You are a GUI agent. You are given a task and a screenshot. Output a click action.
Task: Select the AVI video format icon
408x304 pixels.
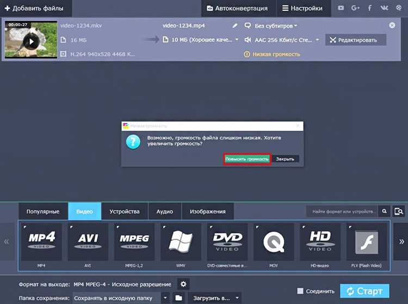click(88, 242)
